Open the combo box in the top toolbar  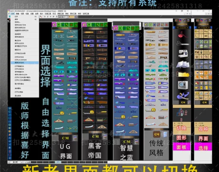coord(63,17)
